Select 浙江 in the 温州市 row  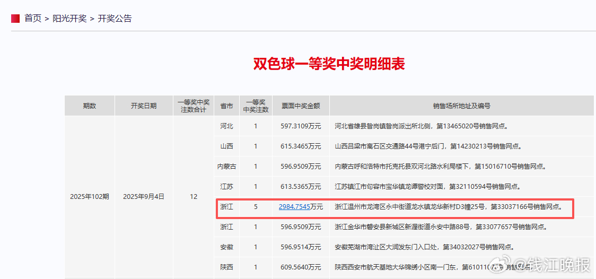[227, 207]
